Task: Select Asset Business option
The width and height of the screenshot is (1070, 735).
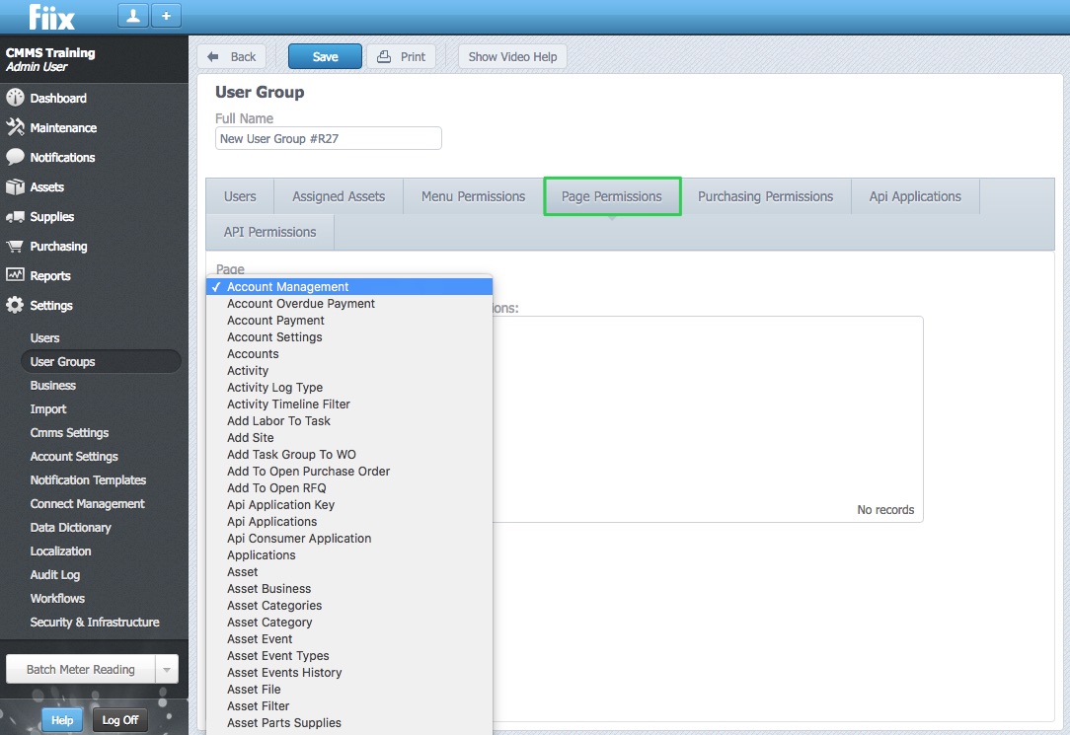Action: tap(349, 588)
